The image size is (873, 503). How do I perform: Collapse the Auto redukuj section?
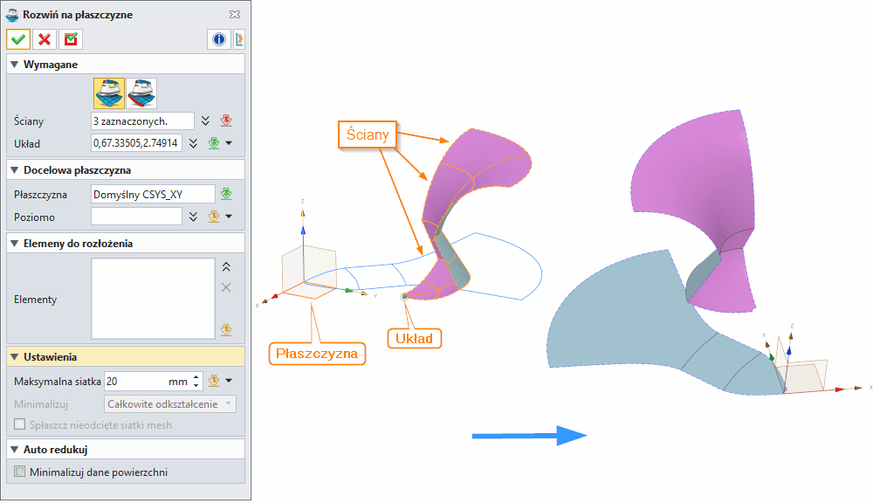[x=15, y=450]
